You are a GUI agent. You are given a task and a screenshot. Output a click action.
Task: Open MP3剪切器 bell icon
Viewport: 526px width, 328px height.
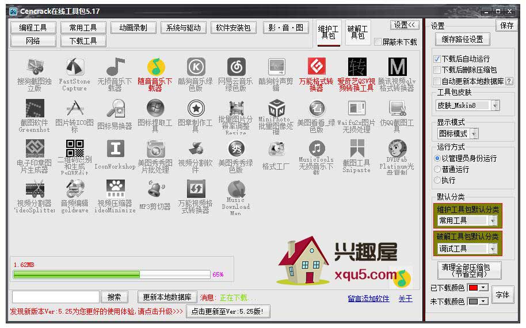point(155,189)
